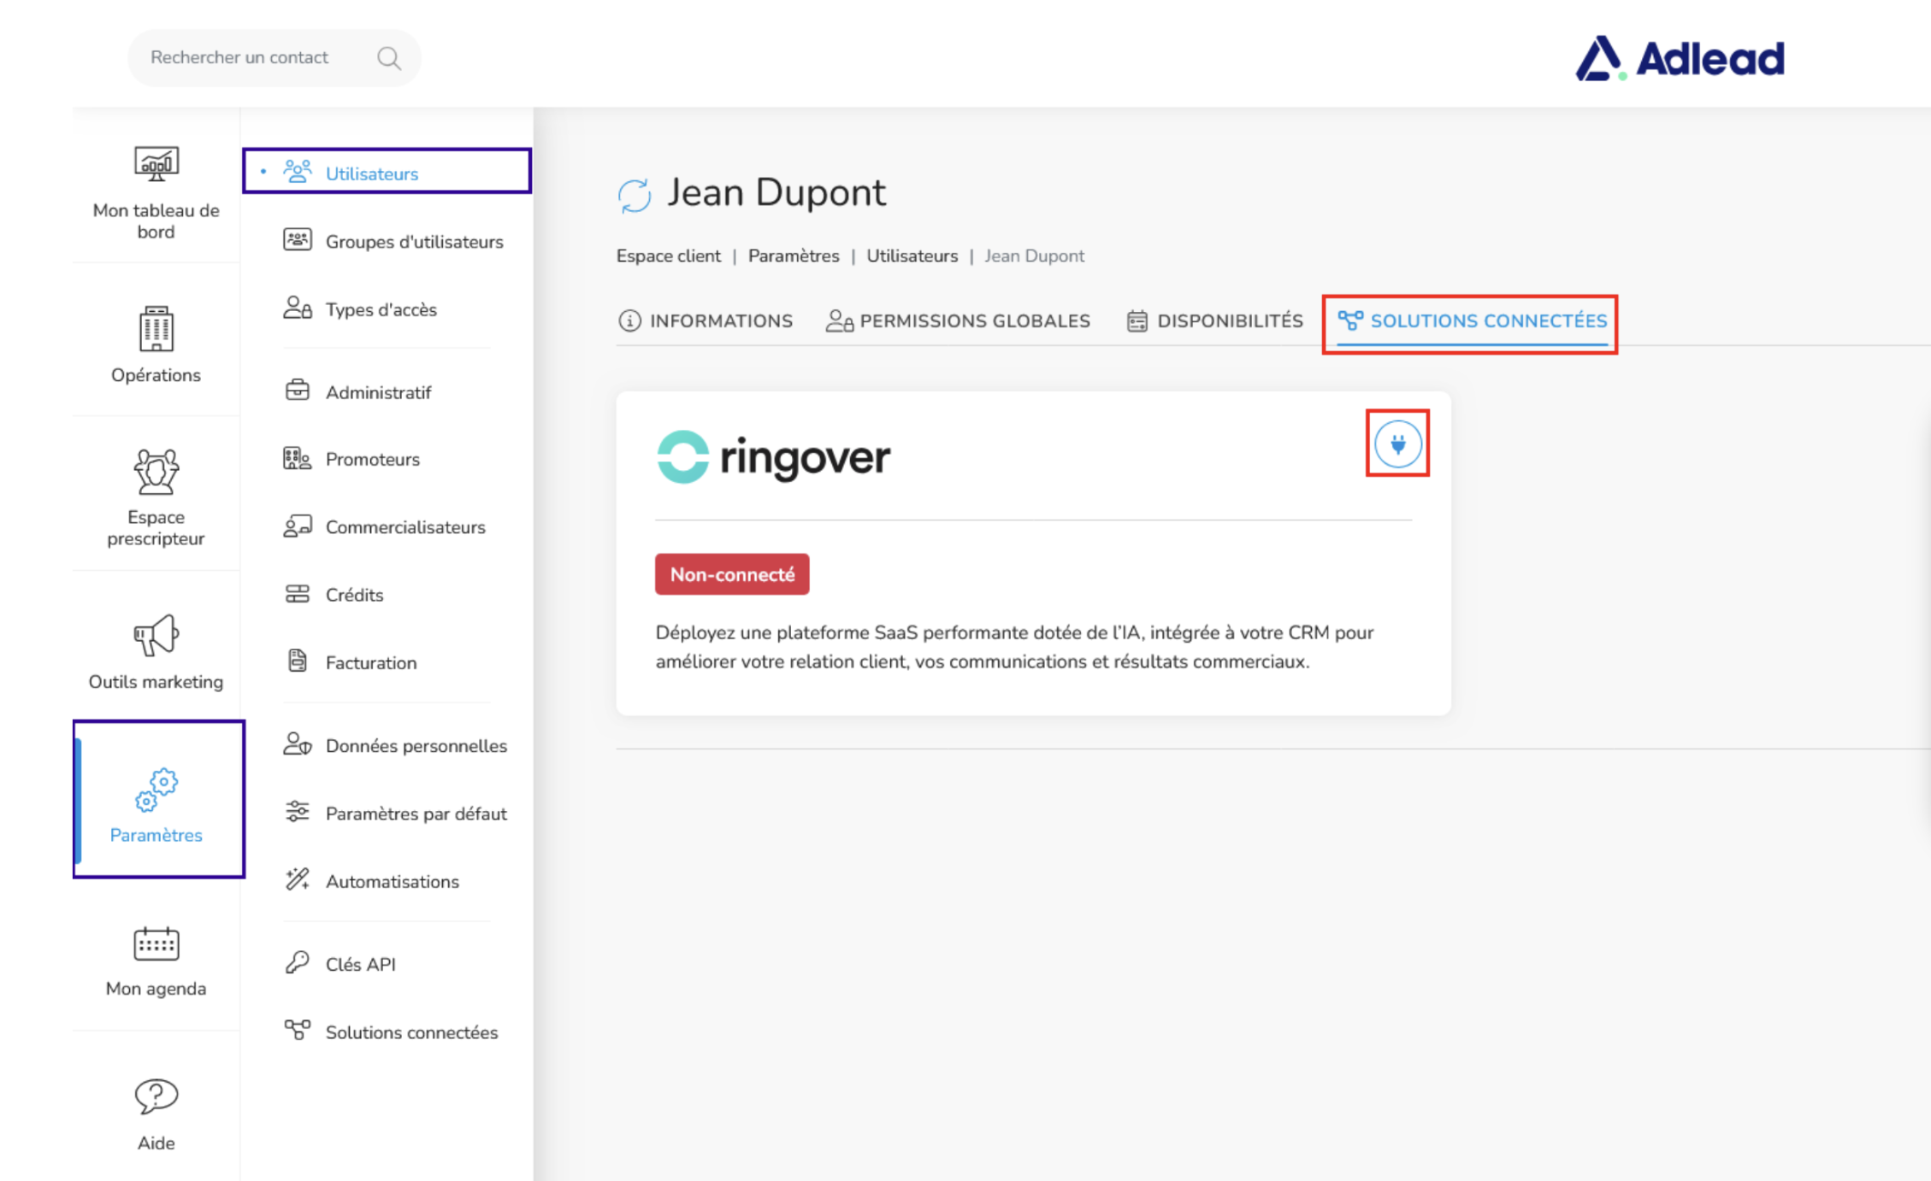The width and height of the screenshot is (1931, 1181).
Task: Select the Paramètres gears icon
Action: 156,790
